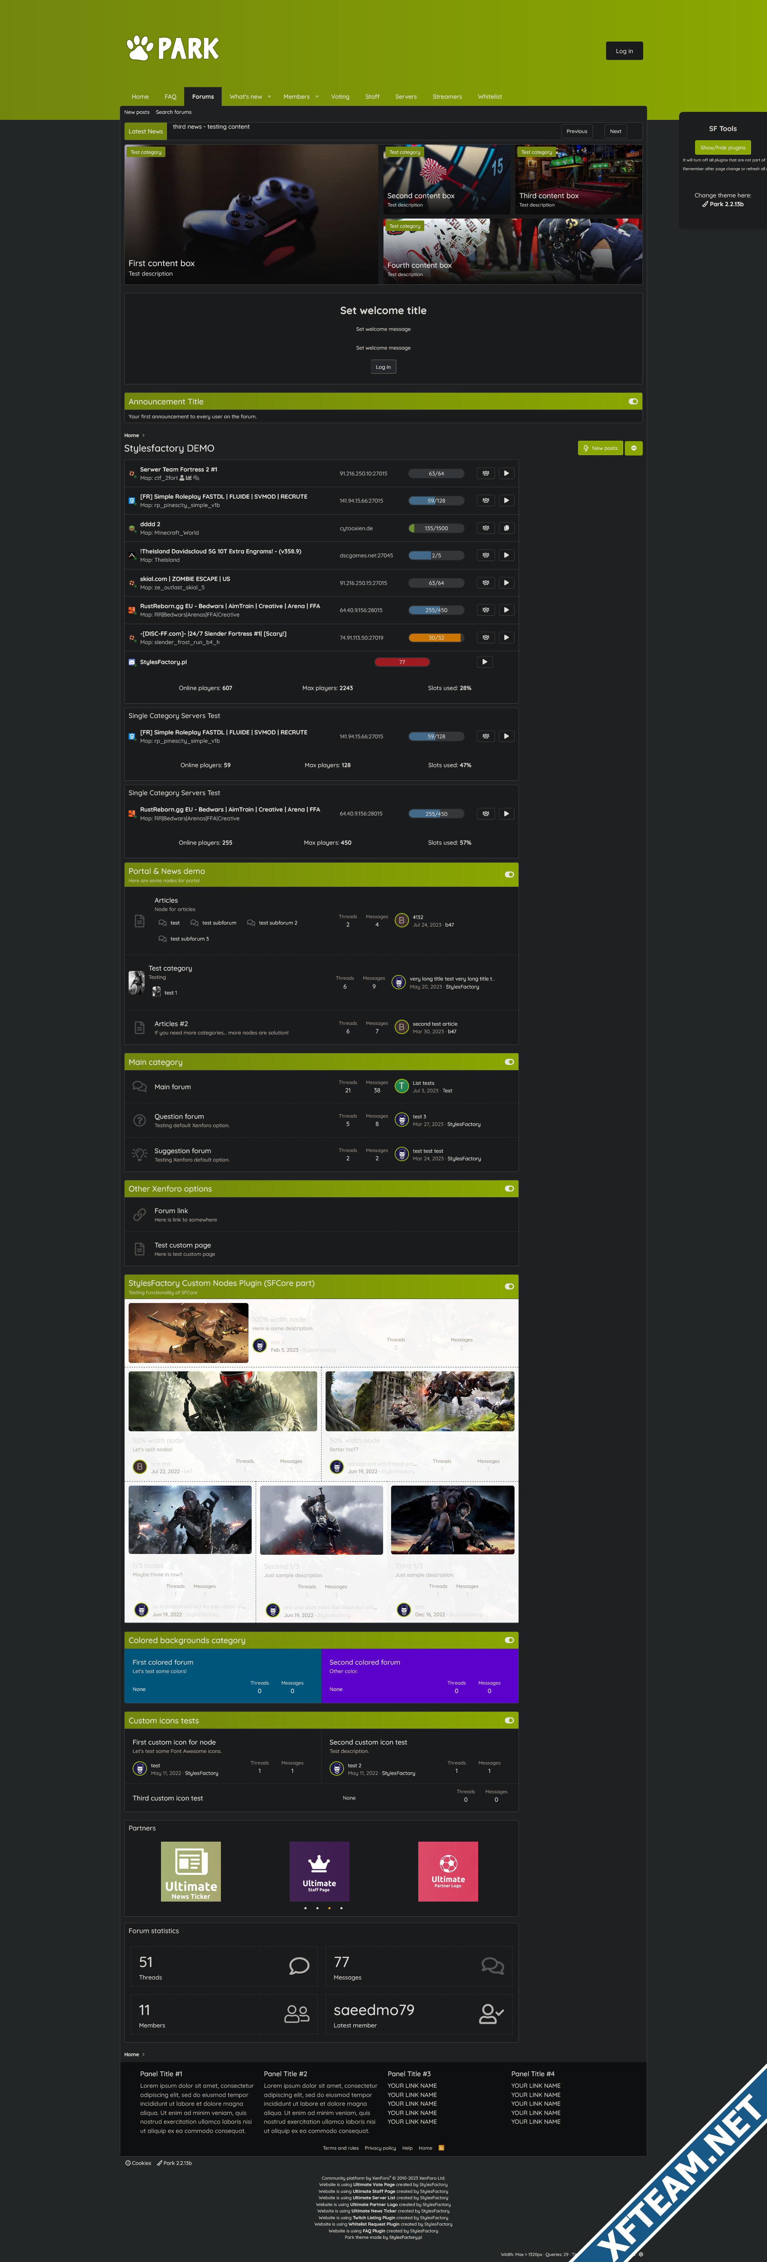Click Log in under welcome message
The width and height of the screenshot is (767, 2262).
383,367
